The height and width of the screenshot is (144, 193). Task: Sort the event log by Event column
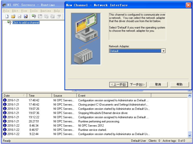(114, 96)
